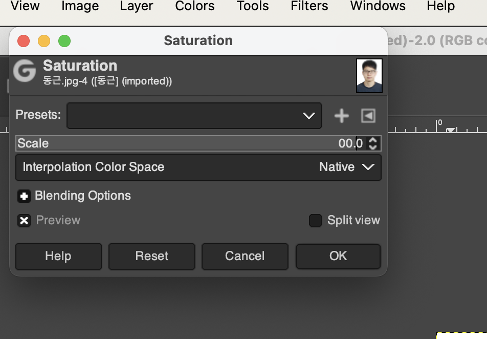Open the Tools menu
This screenshot has width=487, height=339.
click(x=253, y=6)
